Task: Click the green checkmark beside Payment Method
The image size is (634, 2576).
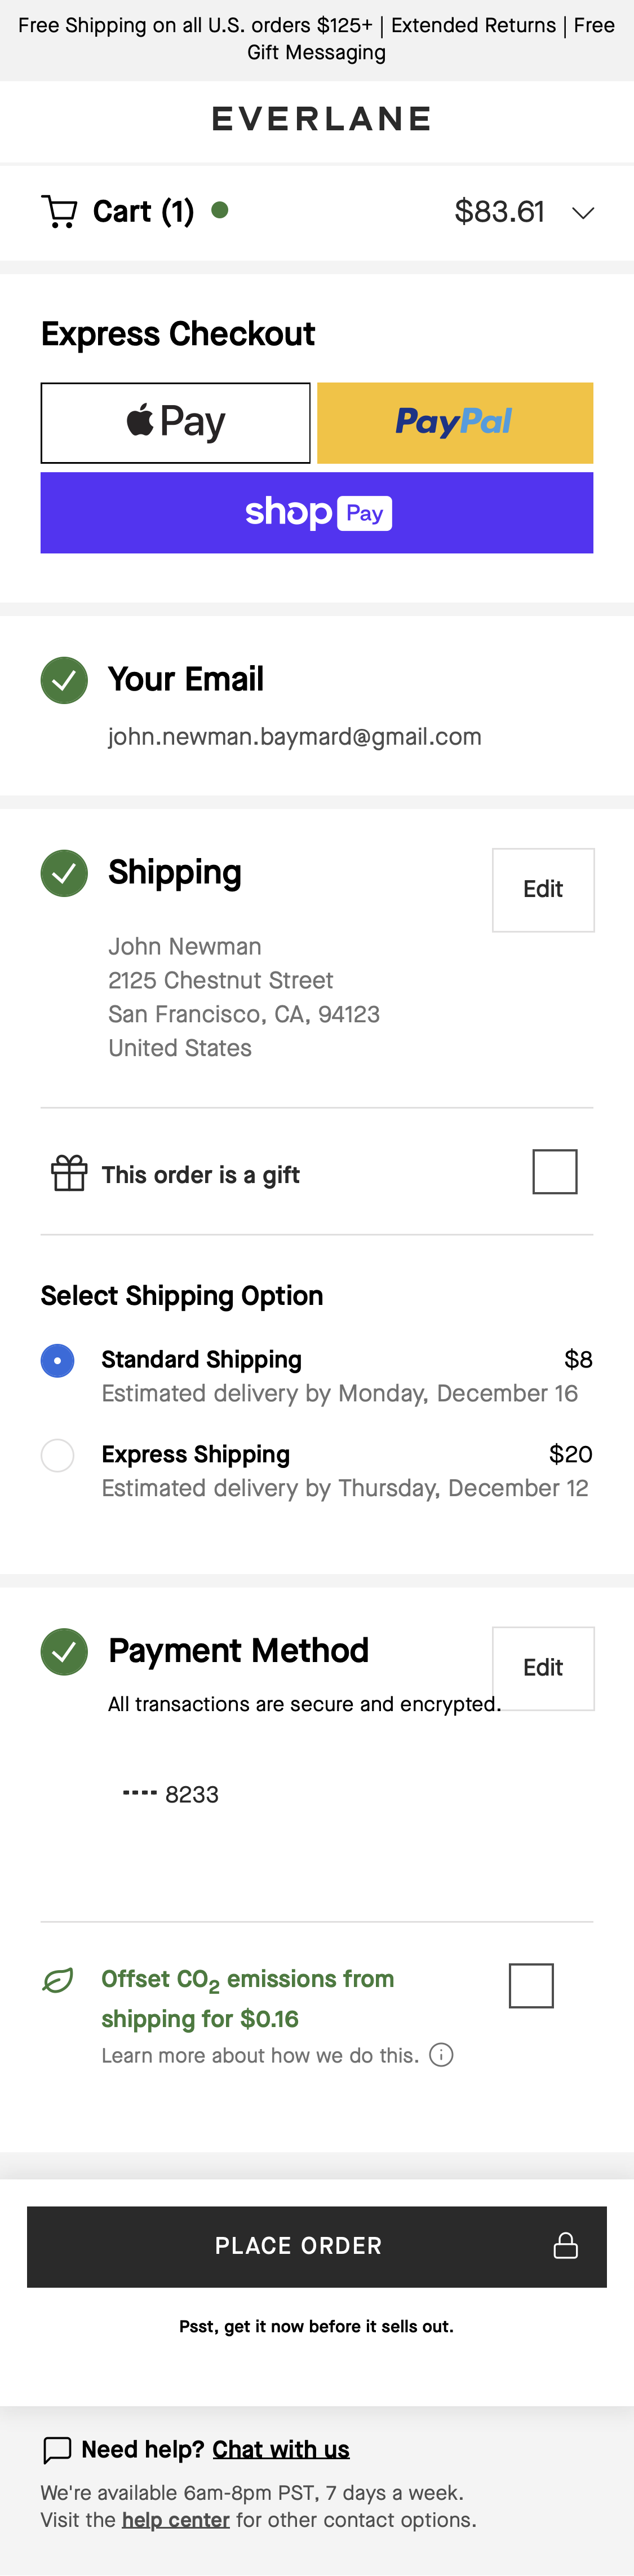Action: [63, 1651]
